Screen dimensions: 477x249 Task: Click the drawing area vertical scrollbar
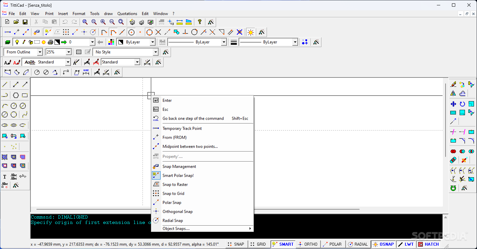coord(445,120)
